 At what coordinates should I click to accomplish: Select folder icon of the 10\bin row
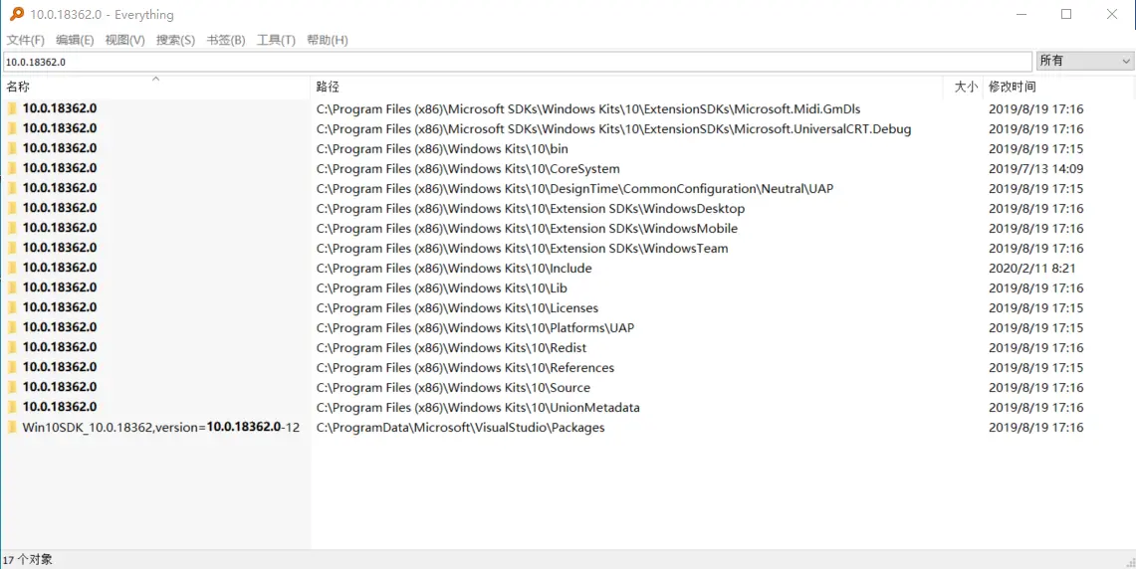click(x=12, y=149)
